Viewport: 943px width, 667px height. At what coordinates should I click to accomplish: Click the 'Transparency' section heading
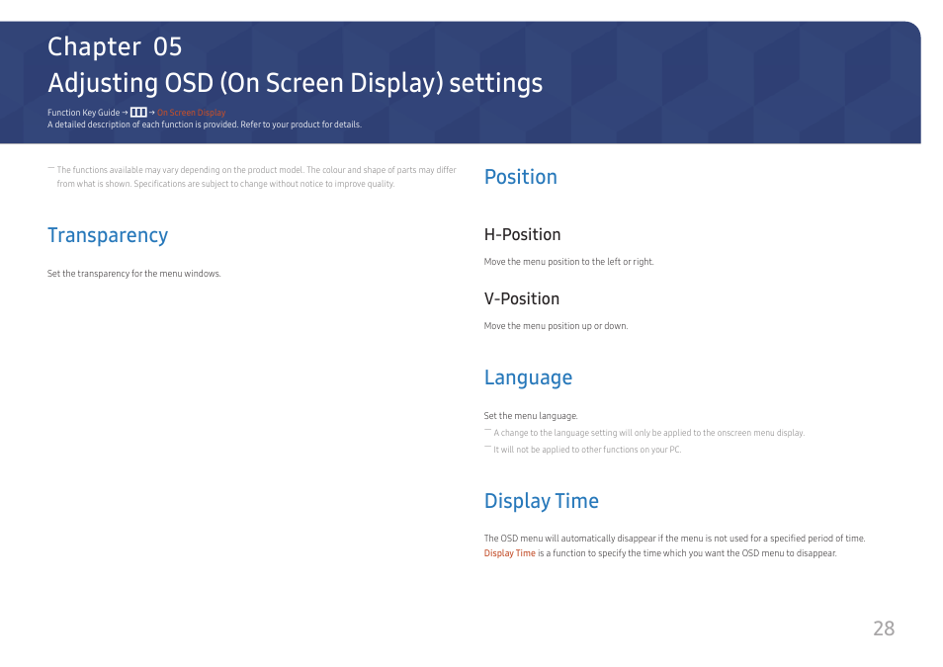pos(108,235)
